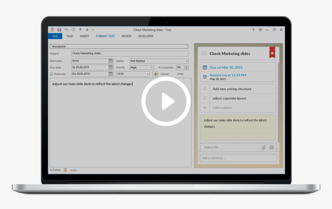Go to previous item with up arrow
This screenshot has width=332, height=209.
click(80, 30)
